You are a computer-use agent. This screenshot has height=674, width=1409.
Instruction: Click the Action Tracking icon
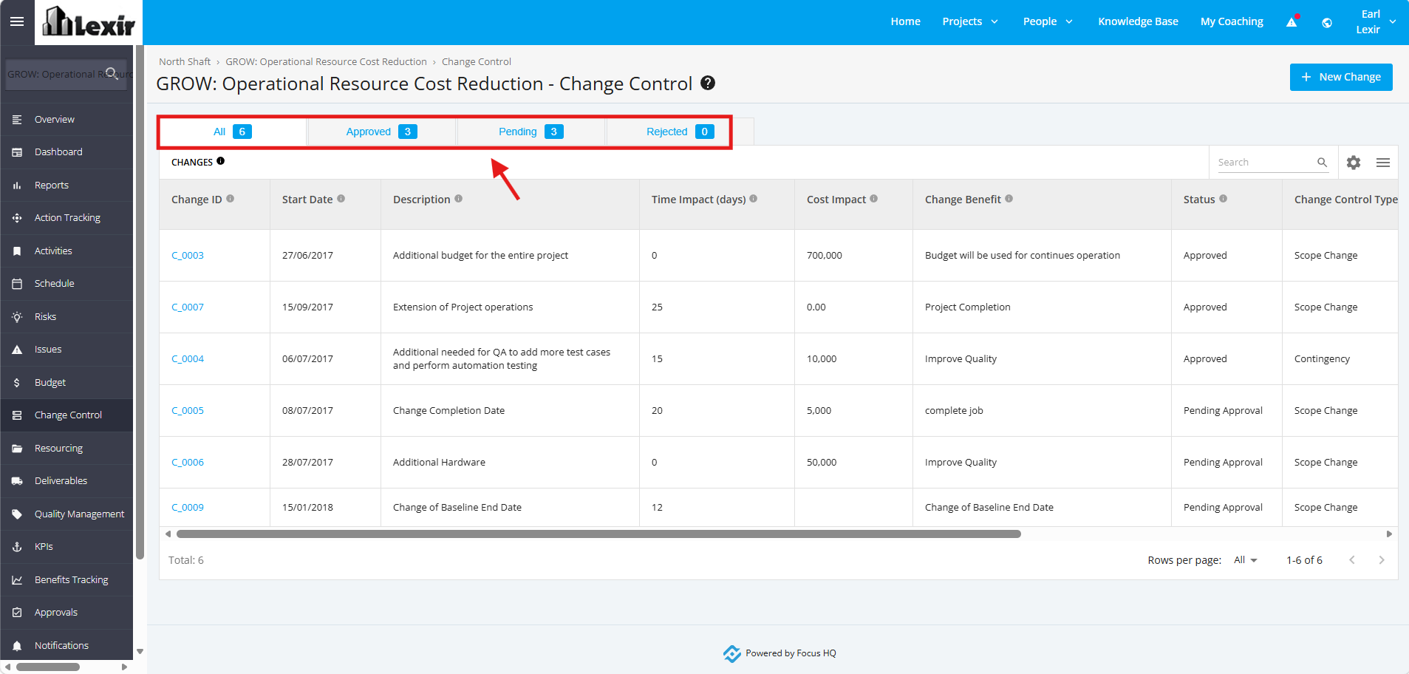coord(17,218)
